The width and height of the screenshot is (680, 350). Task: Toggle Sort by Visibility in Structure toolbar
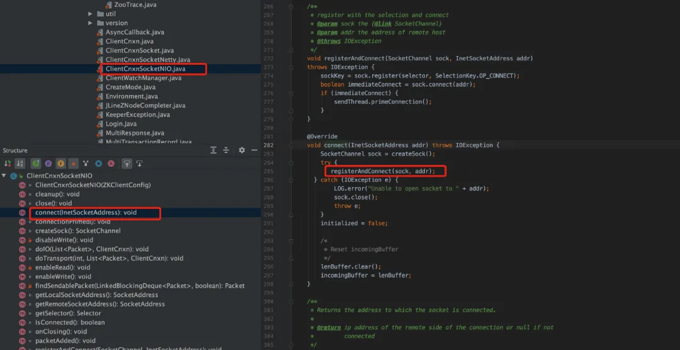[8, 164]
